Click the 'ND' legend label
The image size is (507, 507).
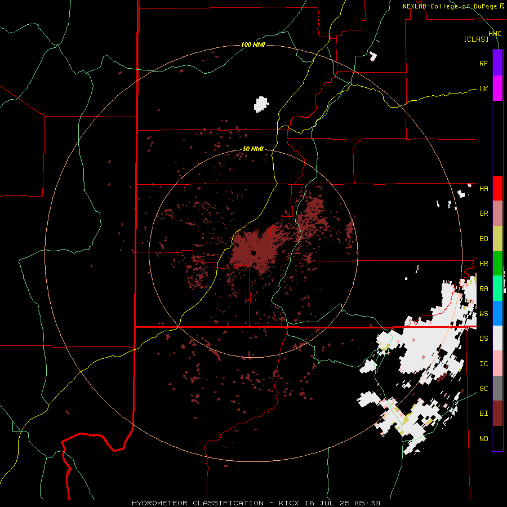[483, 439]
